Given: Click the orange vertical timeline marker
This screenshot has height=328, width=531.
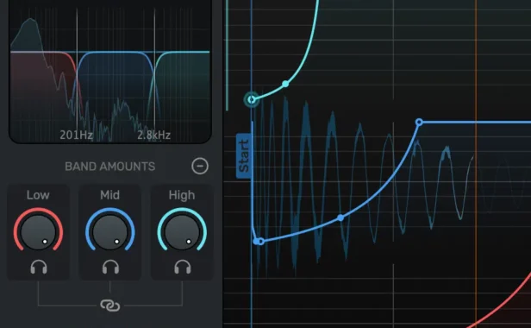Looking at the screenshot, I should pyautogui.click(x=476, y=164).
